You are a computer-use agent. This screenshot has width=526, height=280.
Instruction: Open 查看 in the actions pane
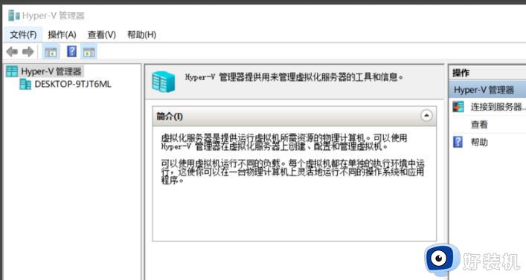(479, 125)
